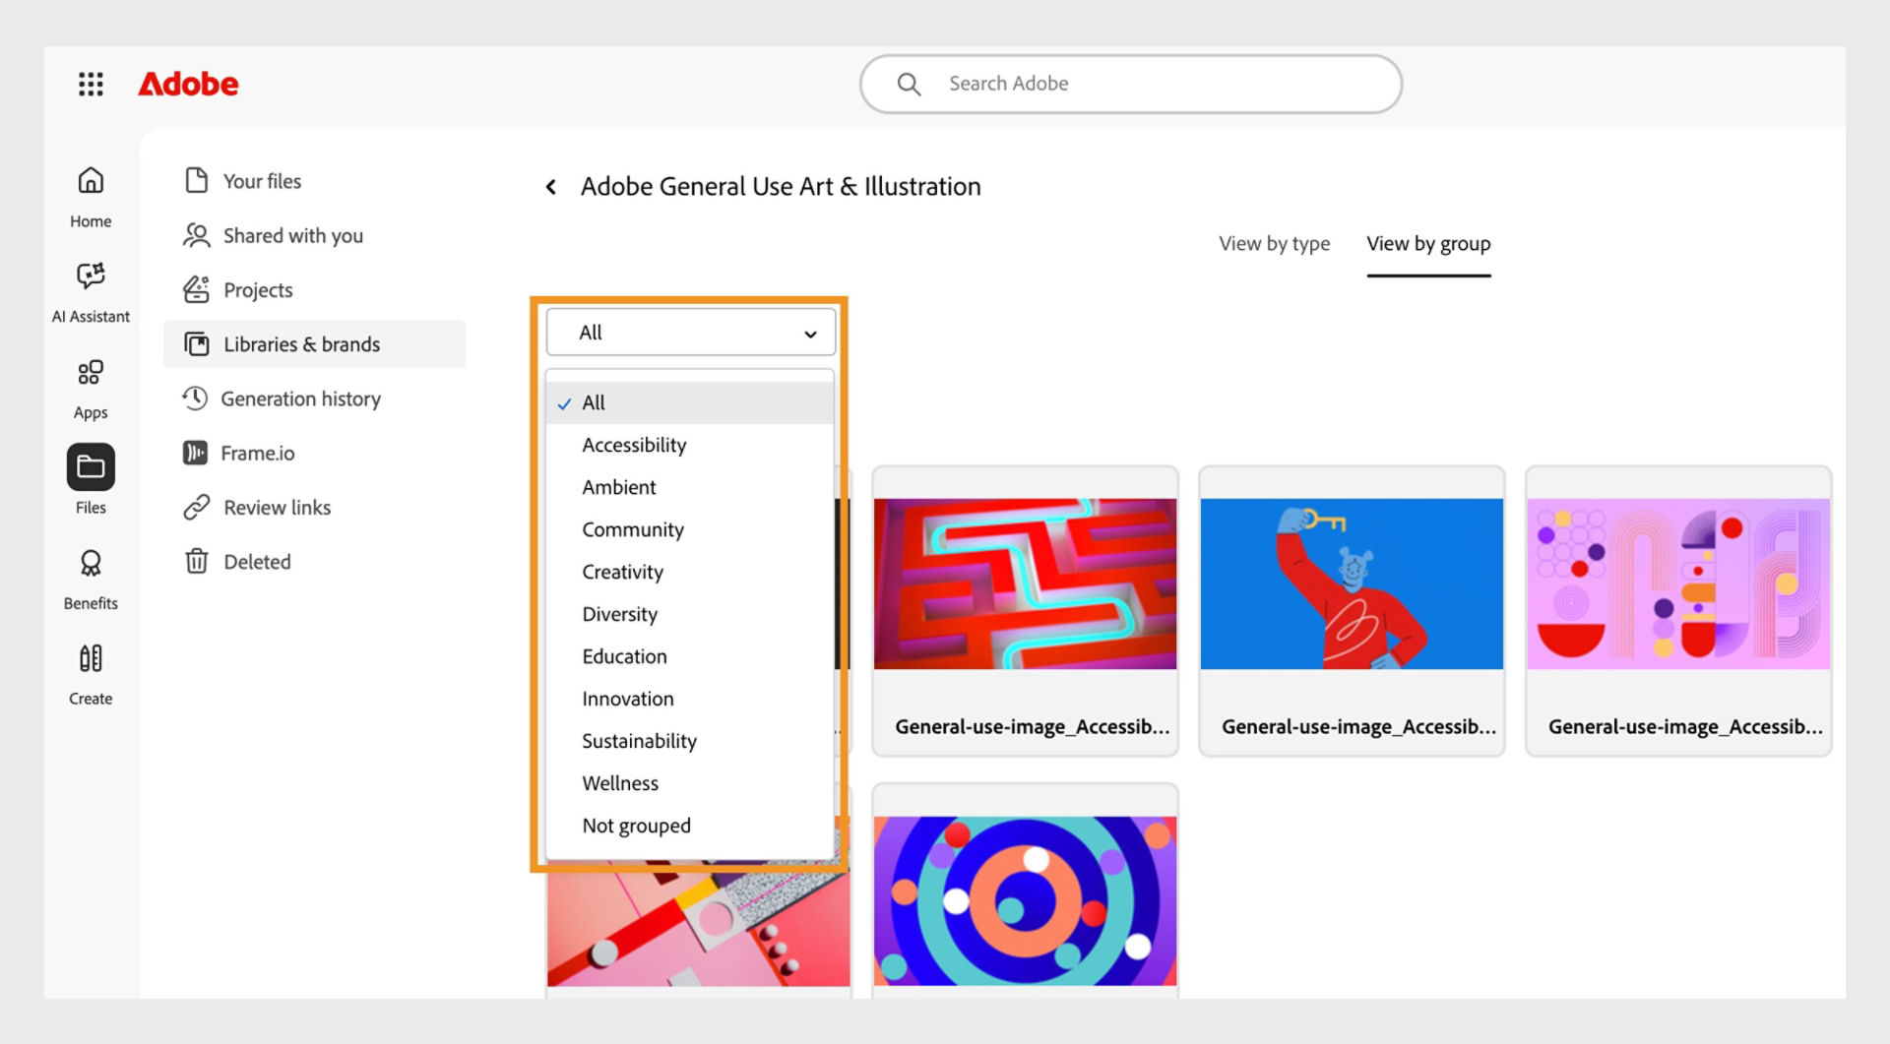Image resolution: width=1890 pixels, height=1044 pixels.
Task: Open Your files link
Action: pos(262,181)
